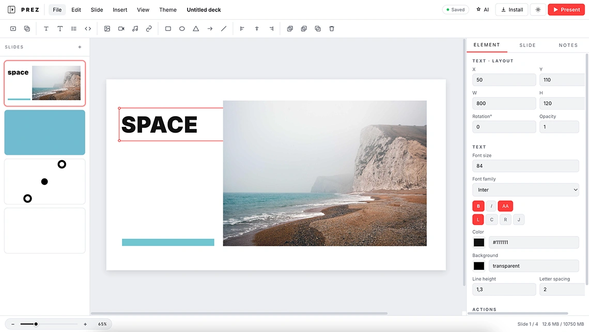Image resolution: width=589 pixels, height=332 pixels.
Task: Click the layer-order icon next to trash
Action: click(x=318, y=28)
